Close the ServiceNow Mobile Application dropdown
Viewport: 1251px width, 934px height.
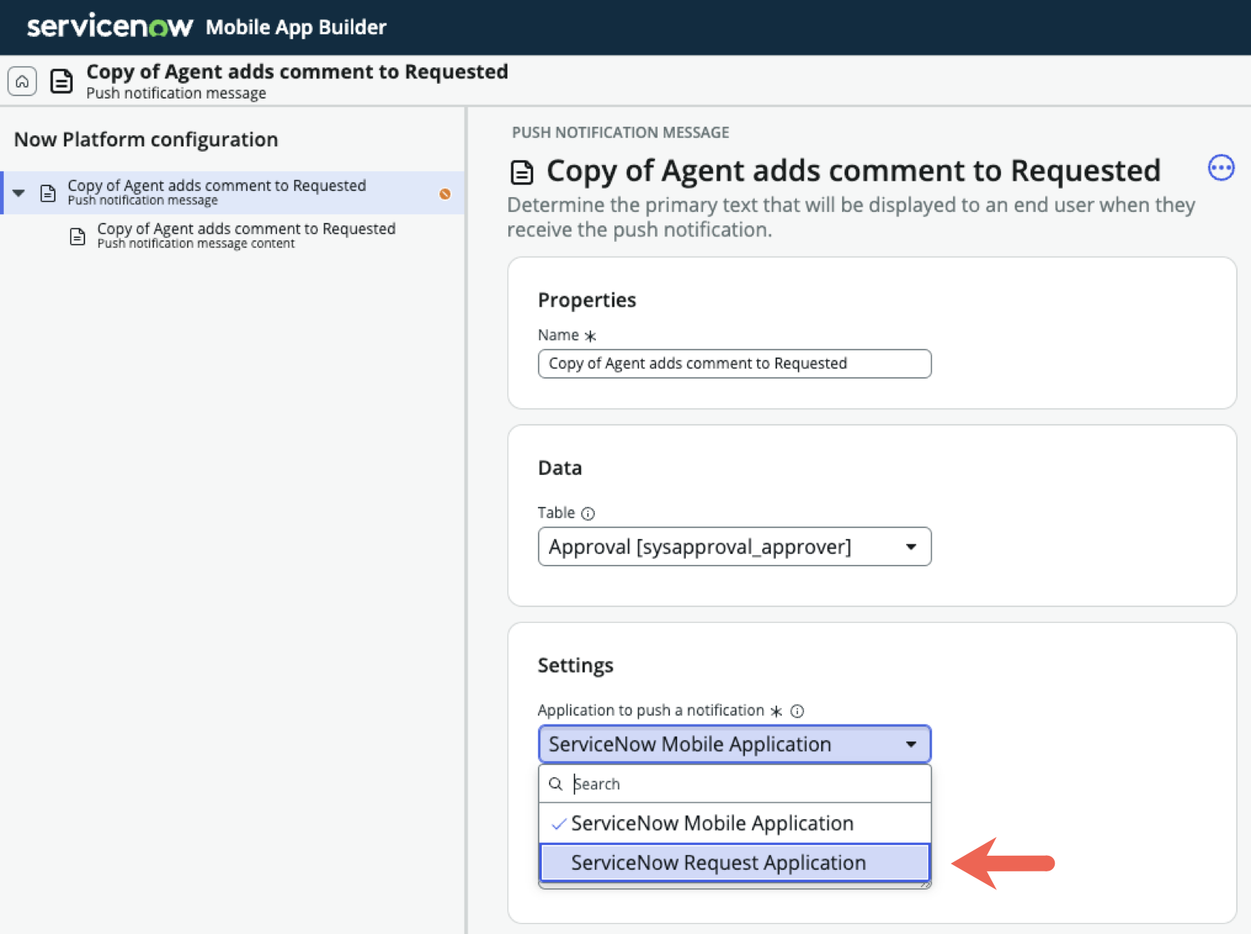click(734, 744)
